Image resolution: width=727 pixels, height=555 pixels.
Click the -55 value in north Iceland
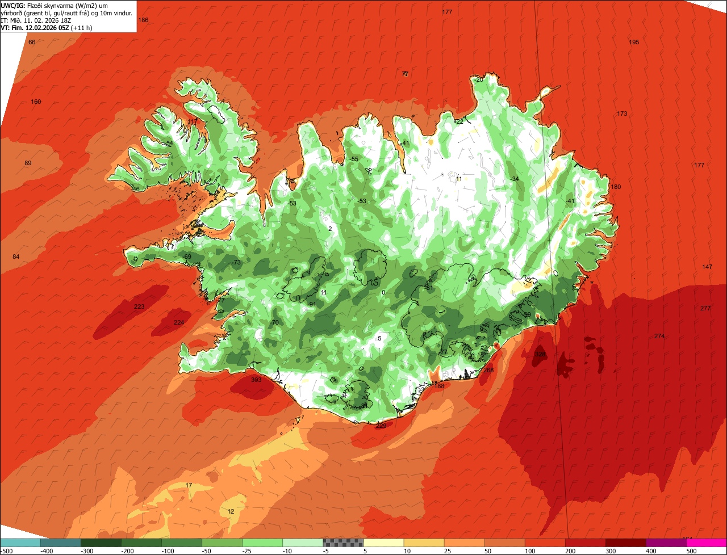click(x=354, y=159)
